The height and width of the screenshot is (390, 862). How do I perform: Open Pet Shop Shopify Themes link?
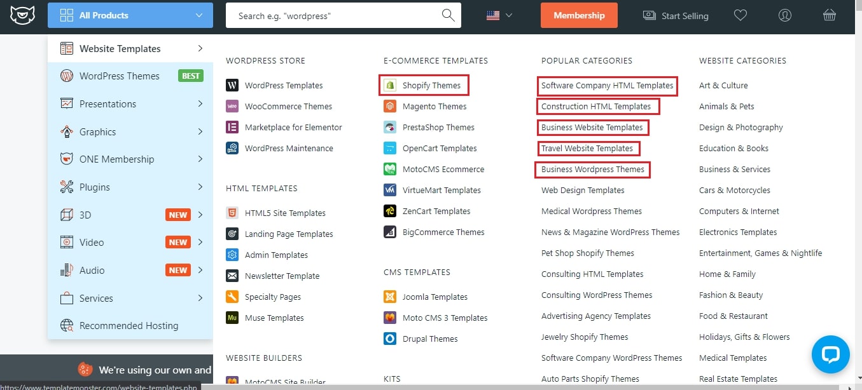pyautogui.click(x=588, y=253)
